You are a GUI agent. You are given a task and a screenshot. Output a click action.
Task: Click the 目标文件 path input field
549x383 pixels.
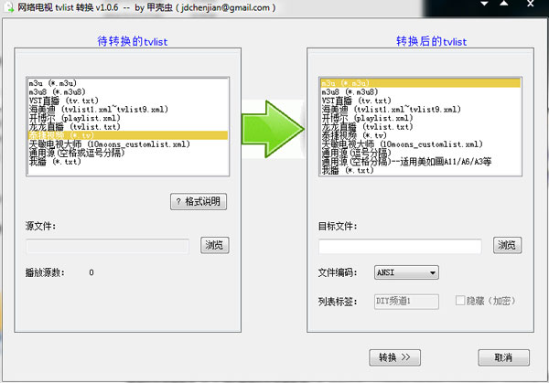coord(400,246)
